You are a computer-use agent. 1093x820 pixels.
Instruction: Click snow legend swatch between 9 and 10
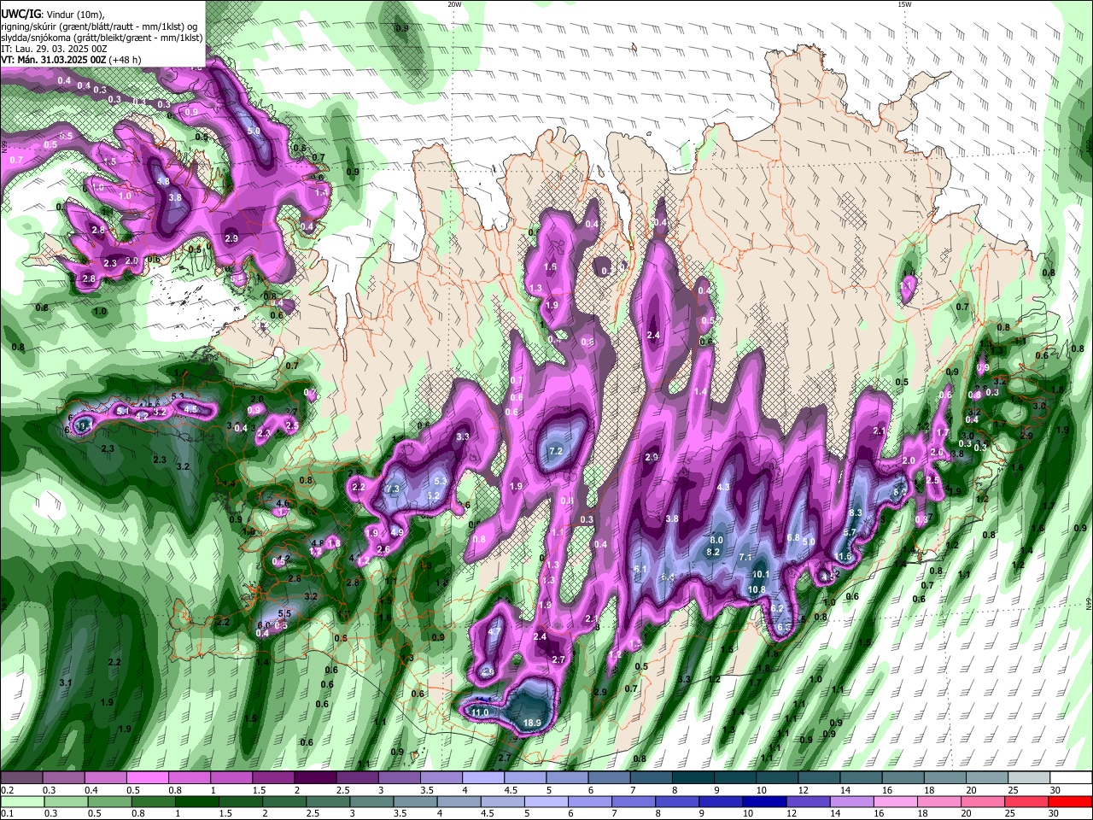click(735, 778)
